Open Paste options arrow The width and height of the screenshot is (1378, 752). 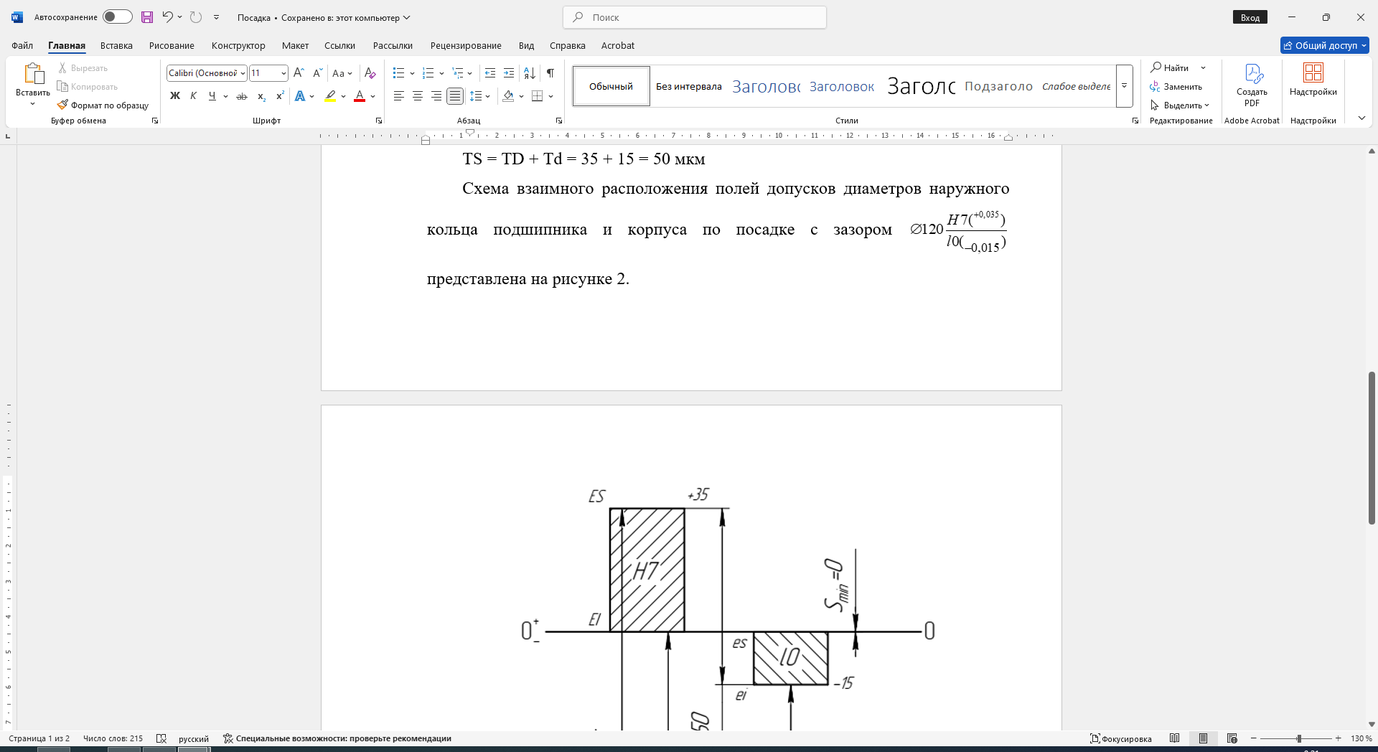point(32,104)
